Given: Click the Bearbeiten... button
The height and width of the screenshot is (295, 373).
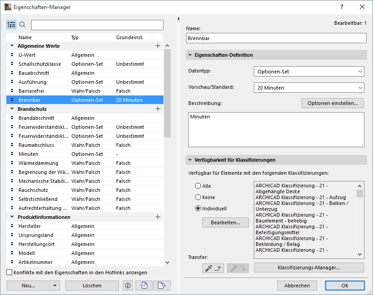Looking at the screenshot, I should coord(225,222).
